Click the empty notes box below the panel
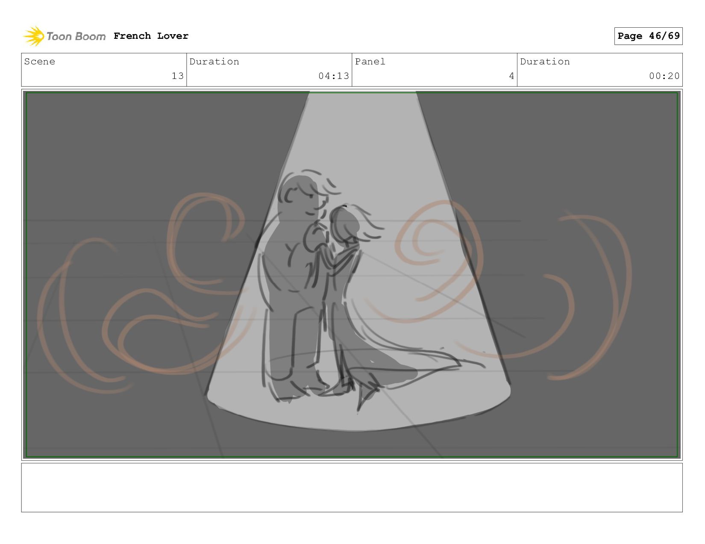 pyautogui.click(x=352, y=488)
